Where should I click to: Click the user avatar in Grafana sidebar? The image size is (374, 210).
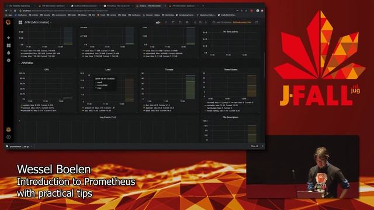(x=9, y=129)
